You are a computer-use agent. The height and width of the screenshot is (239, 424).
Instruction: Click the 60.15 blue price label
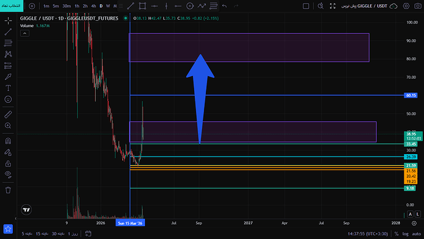point(410,95)
